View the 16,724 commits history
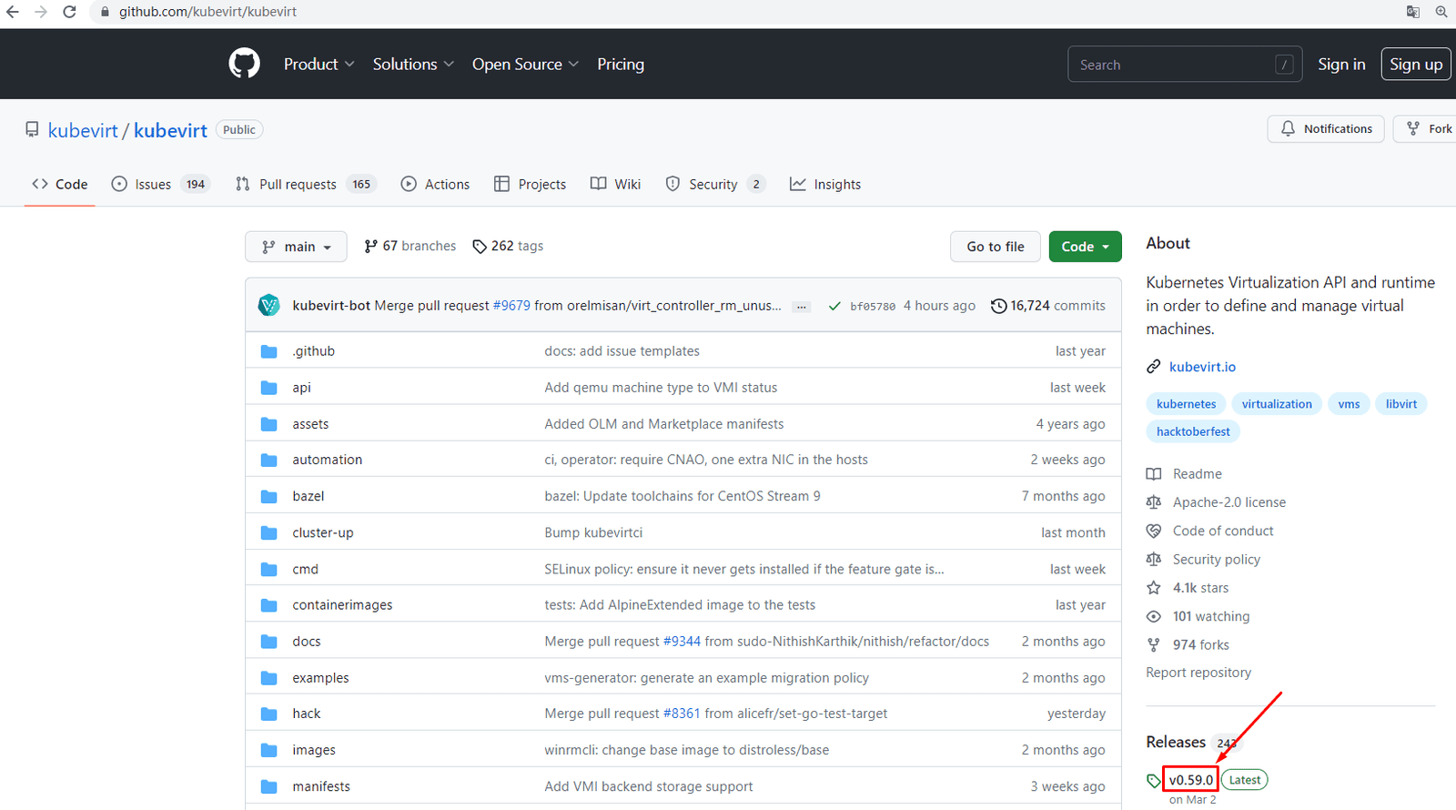 coord(1048,306)
